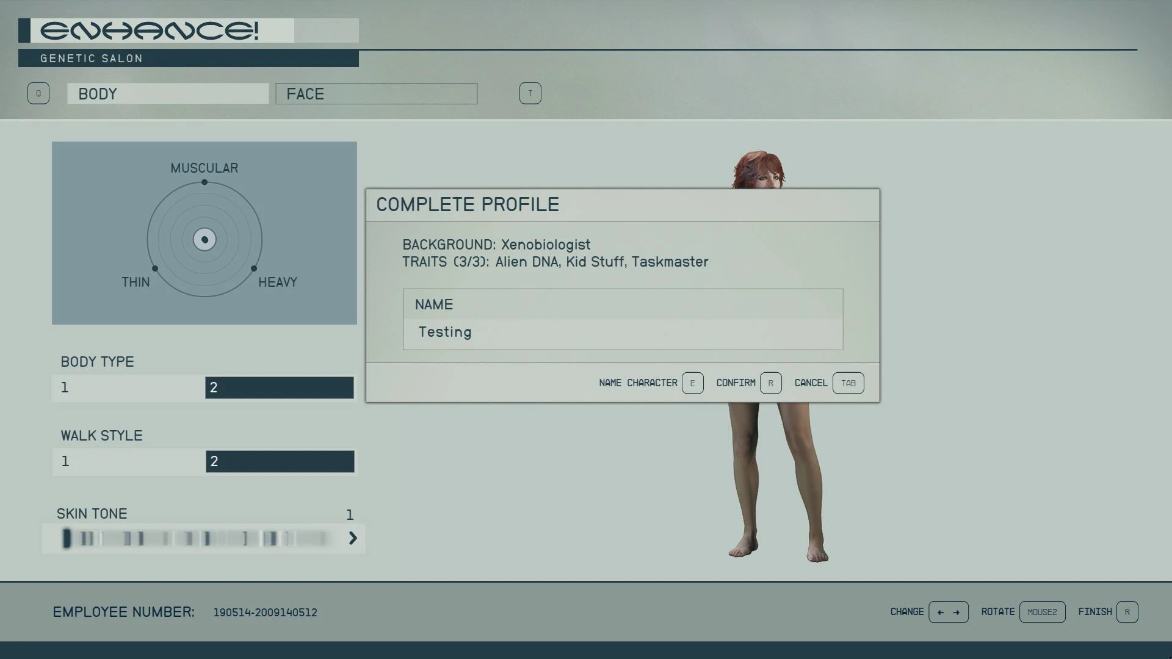The height and width of the screenshot is (659, 1172).
Task: Click the CANCEL label in dialog
Action: 811,383
